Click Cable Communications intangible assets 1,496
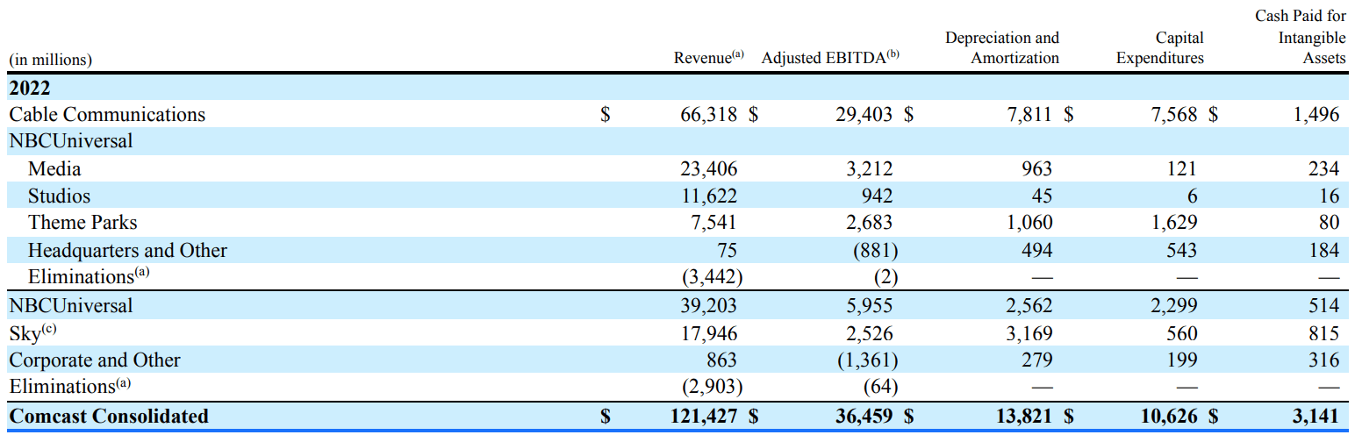Viewport: 1355px width, 442px height. click(1316, 114)
